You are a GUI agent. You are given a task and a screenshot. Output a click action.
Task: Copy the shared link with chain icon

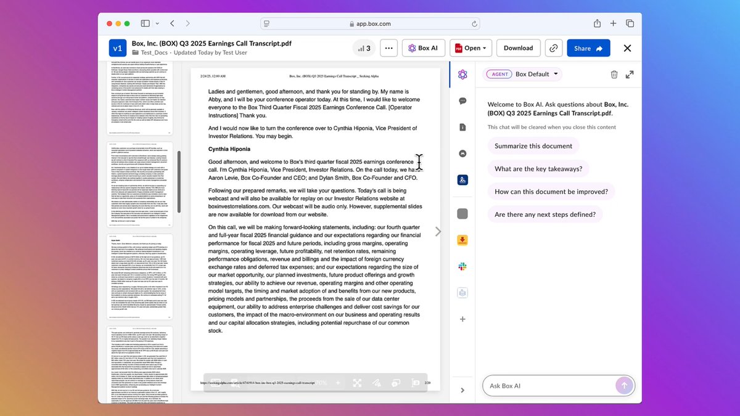click(x=554, y=48)
